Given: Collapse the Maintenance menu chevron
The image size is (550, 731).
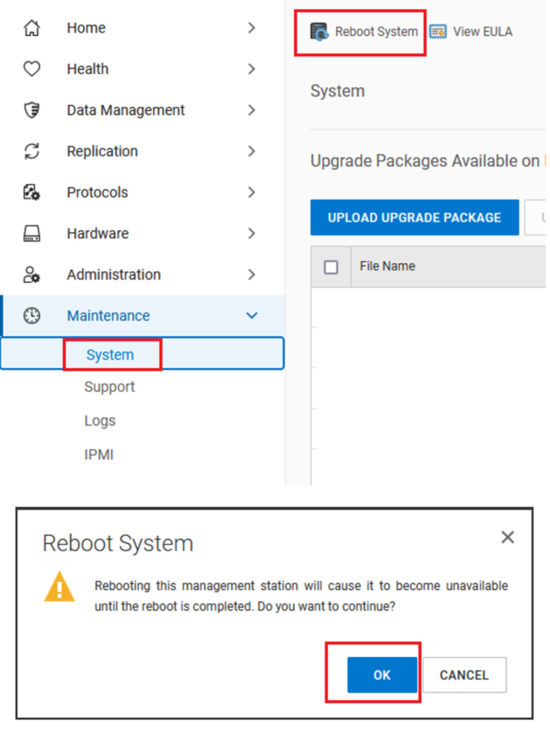Looking at the screenshot, I should tap(251, 316).
